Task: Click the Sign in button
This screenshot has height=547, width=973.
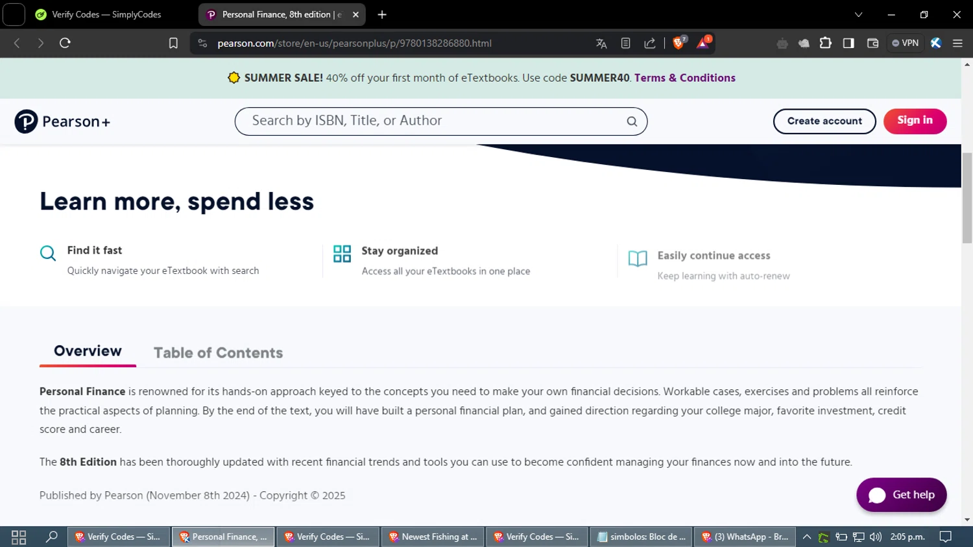Action: coord(915,121)
